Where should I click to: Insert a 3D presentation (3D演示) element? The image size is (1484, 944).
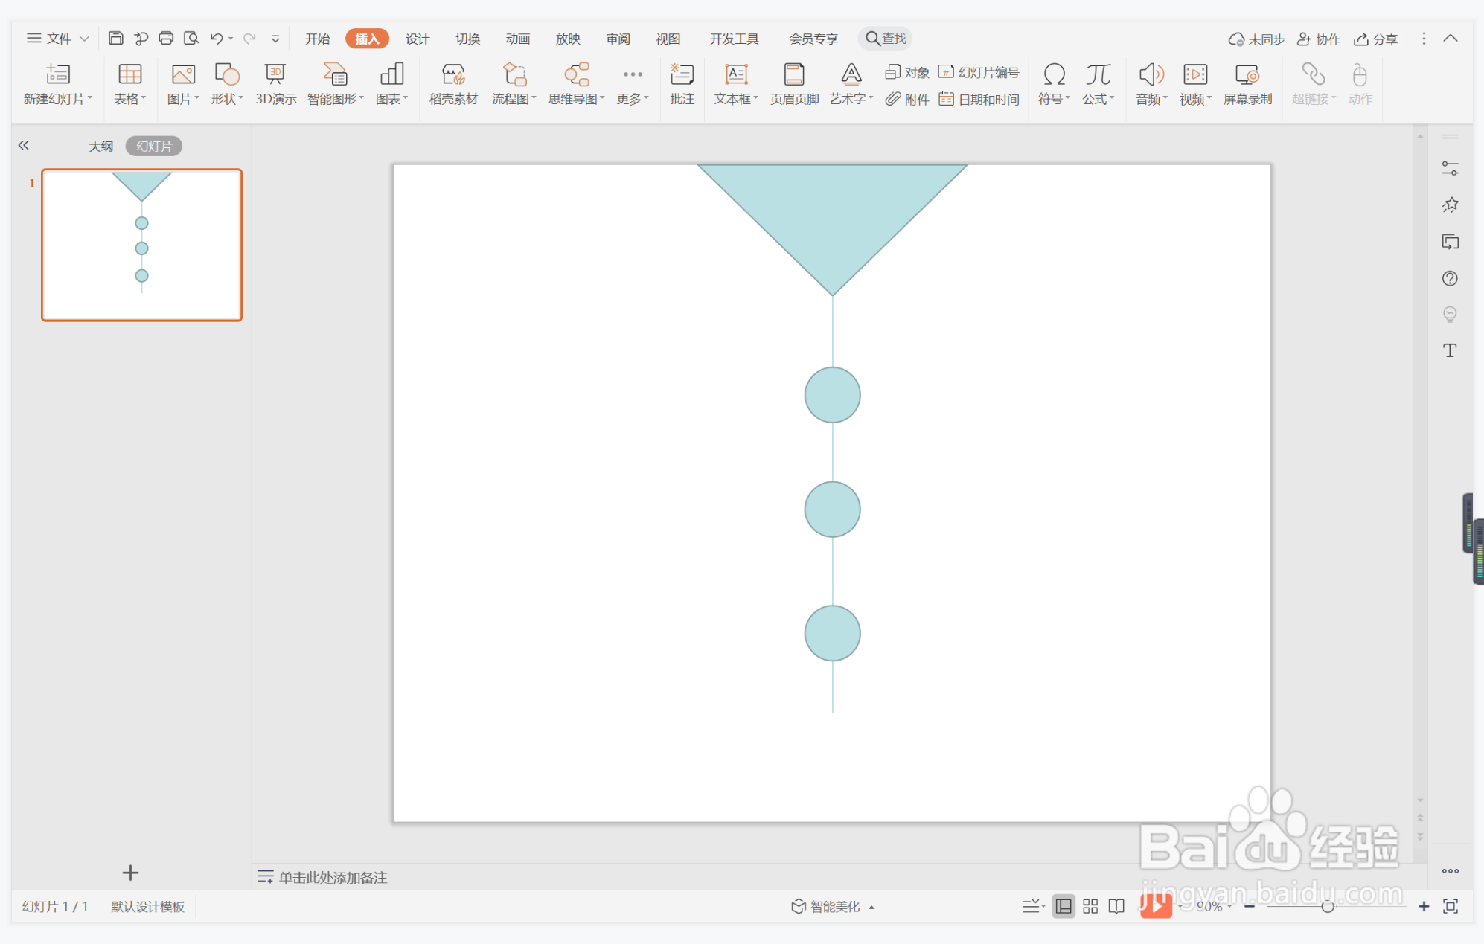click(x=275, y=83)
